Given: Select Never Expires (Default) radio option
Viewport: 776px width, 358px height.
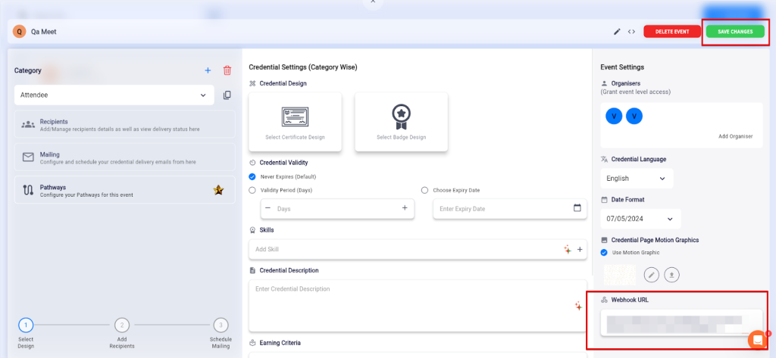Looking at the screenshot, I should (252, 176).
